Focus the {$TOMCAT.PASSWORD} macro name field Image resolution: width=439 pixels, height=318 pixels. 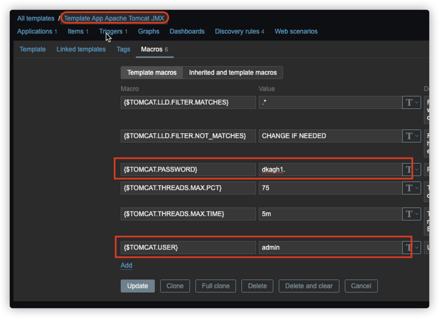coord(188,169)
